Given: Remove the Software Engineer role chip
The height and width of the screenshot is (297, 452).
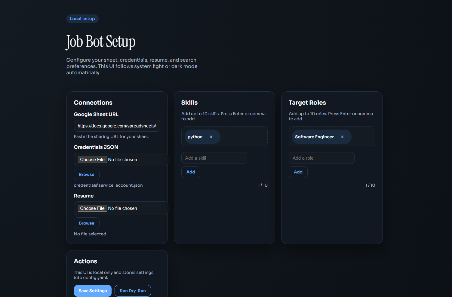Looking at the screenshot, I should (x=342, y=137).
